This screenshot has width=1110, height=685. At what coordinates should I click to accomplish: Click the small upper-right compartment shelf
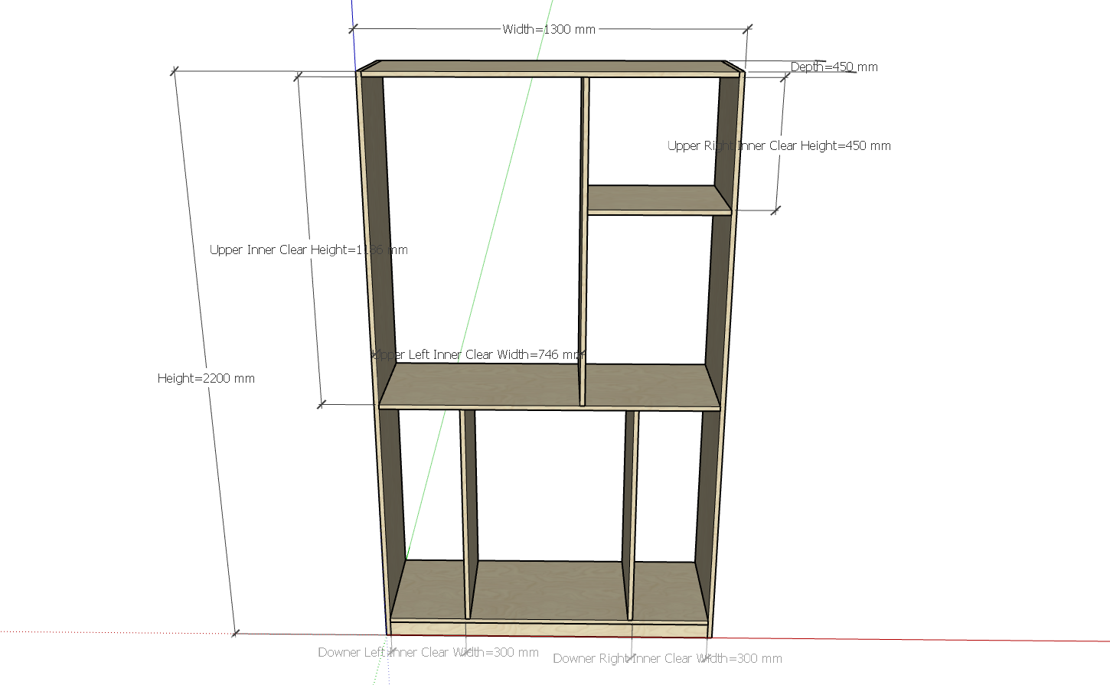click(x=657, y=200)
